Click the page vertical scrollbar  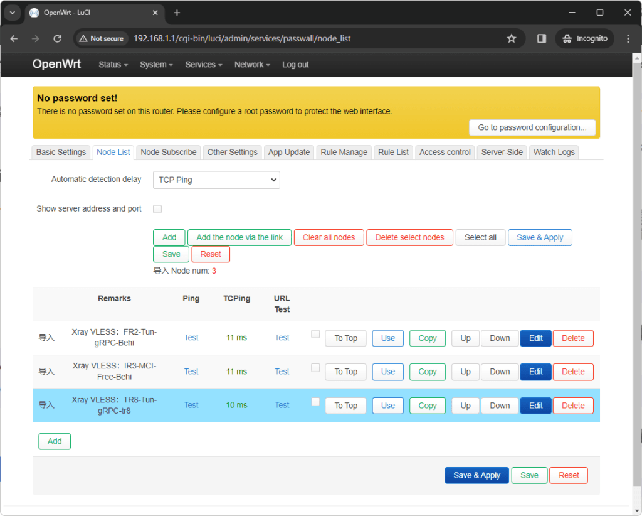pos(637,274)
